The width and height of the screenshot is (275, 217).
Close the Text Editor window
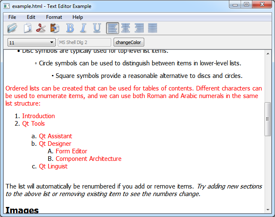tap(262, 4)
